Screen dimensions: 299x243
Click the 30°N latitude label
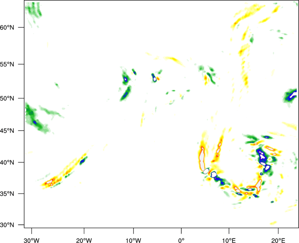pyautogui.click(x=7, y=225)
